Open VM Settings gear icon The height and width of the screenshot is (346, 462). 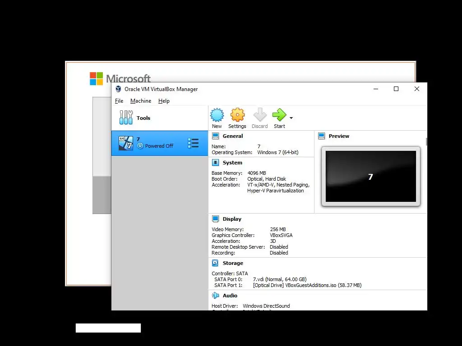[237, 115]
